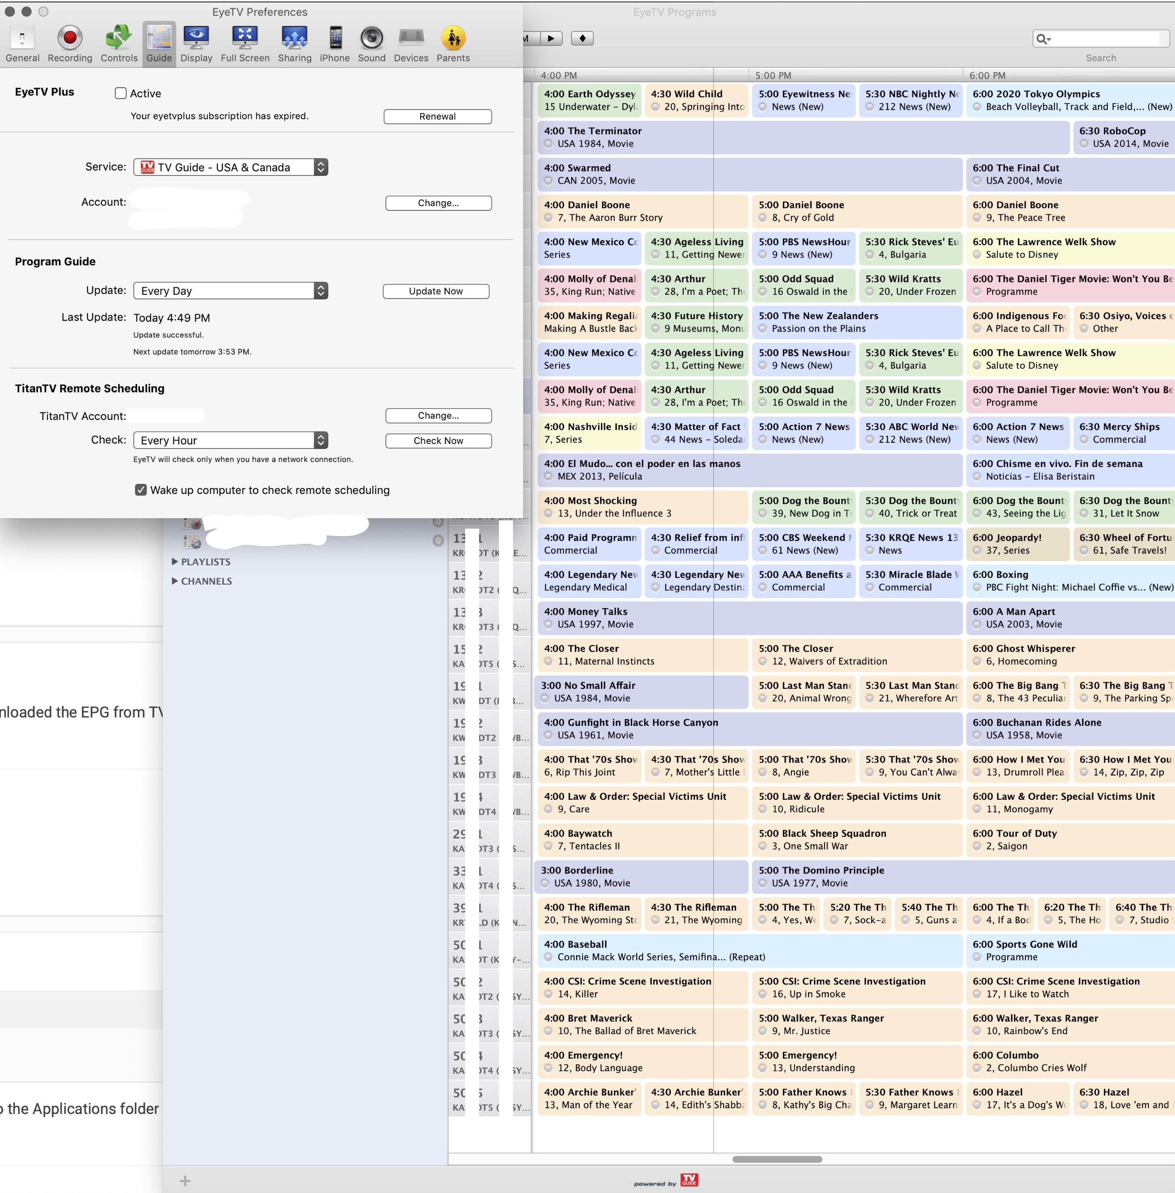Toggle record button for 6:30 RoboCop
1175x1193 pixels.
pyautogui.click(x=1084, y=144)
